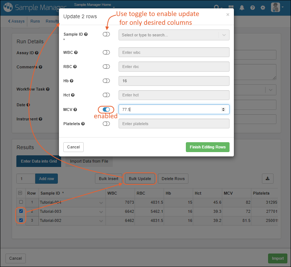The image size is (291, 267).
Task: Open the notifications bell icon
Action: click(x=242, y=8)
